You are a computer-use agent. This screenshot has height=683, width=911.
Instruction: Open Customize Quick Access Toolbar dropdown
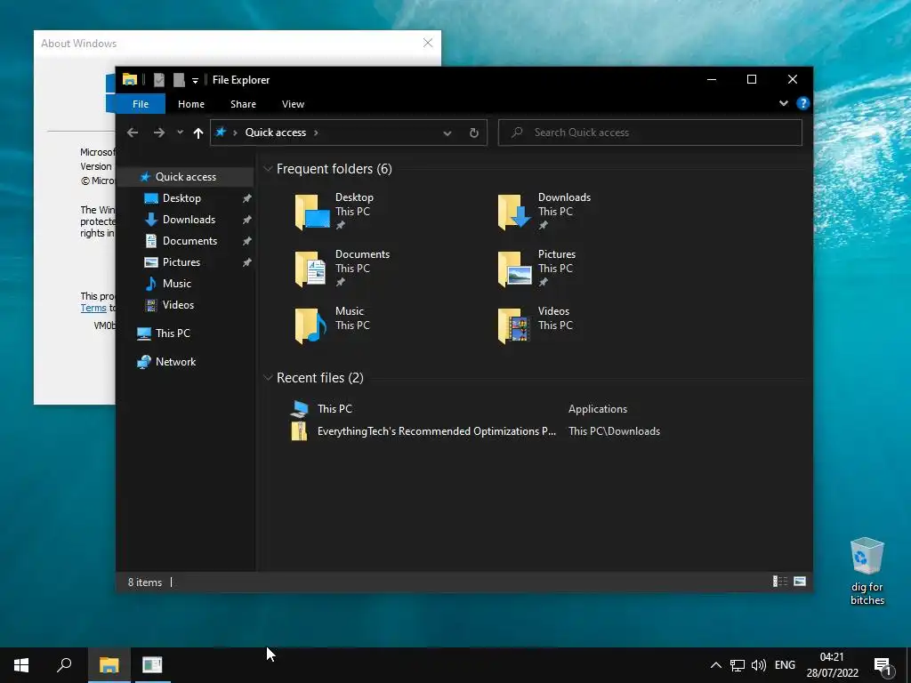195,80
